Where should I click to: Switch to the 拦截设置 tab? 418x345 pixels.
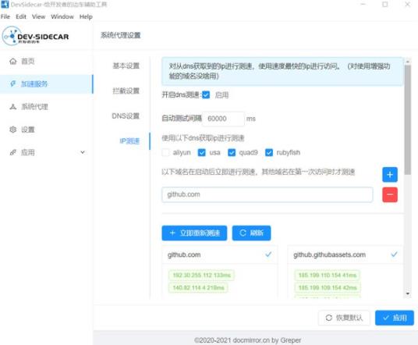[x=126, y=91]
